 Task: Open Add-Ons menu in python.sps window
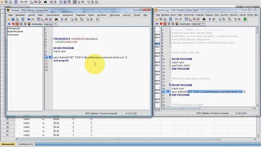pos(242,15)
